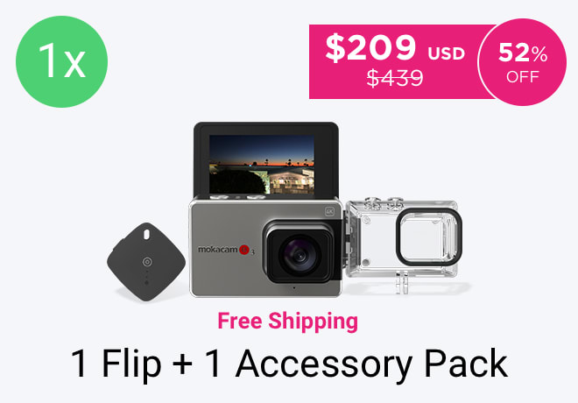
Task: Click the $209 USD price label
Action: 395,48
